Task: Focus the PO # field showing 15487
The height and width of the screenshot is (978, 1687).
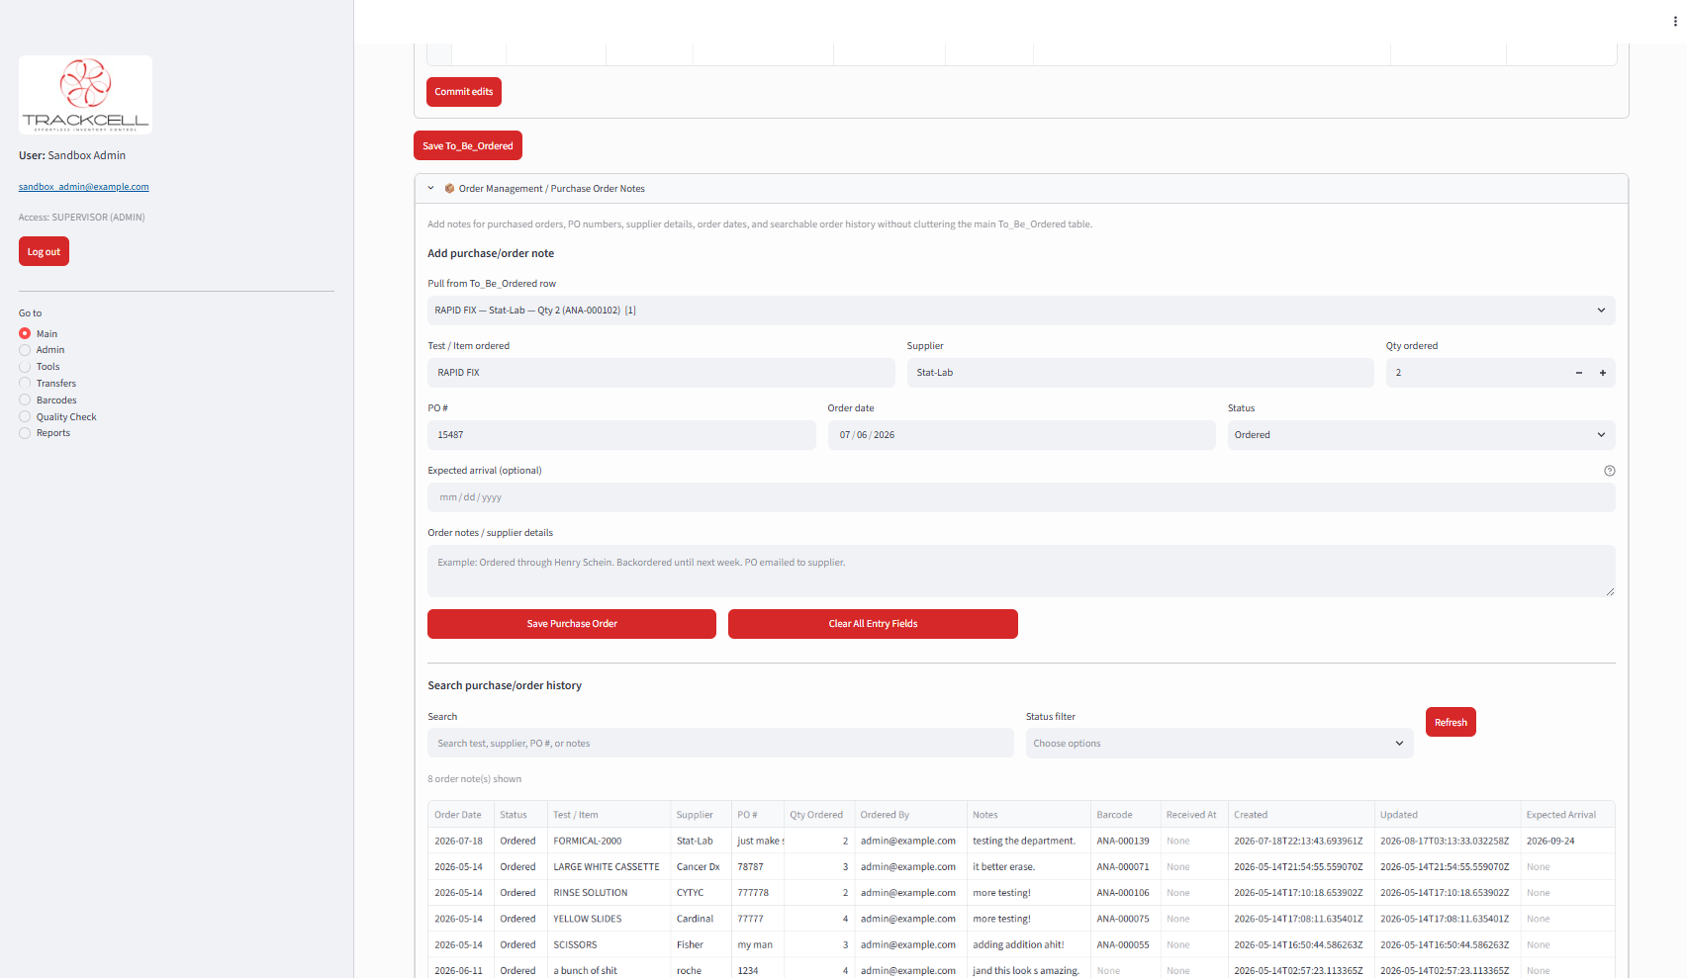Action: point(621,435)
